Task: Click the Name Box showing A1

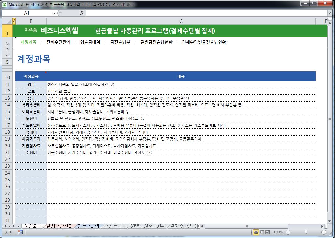Action: click(27, 13)
